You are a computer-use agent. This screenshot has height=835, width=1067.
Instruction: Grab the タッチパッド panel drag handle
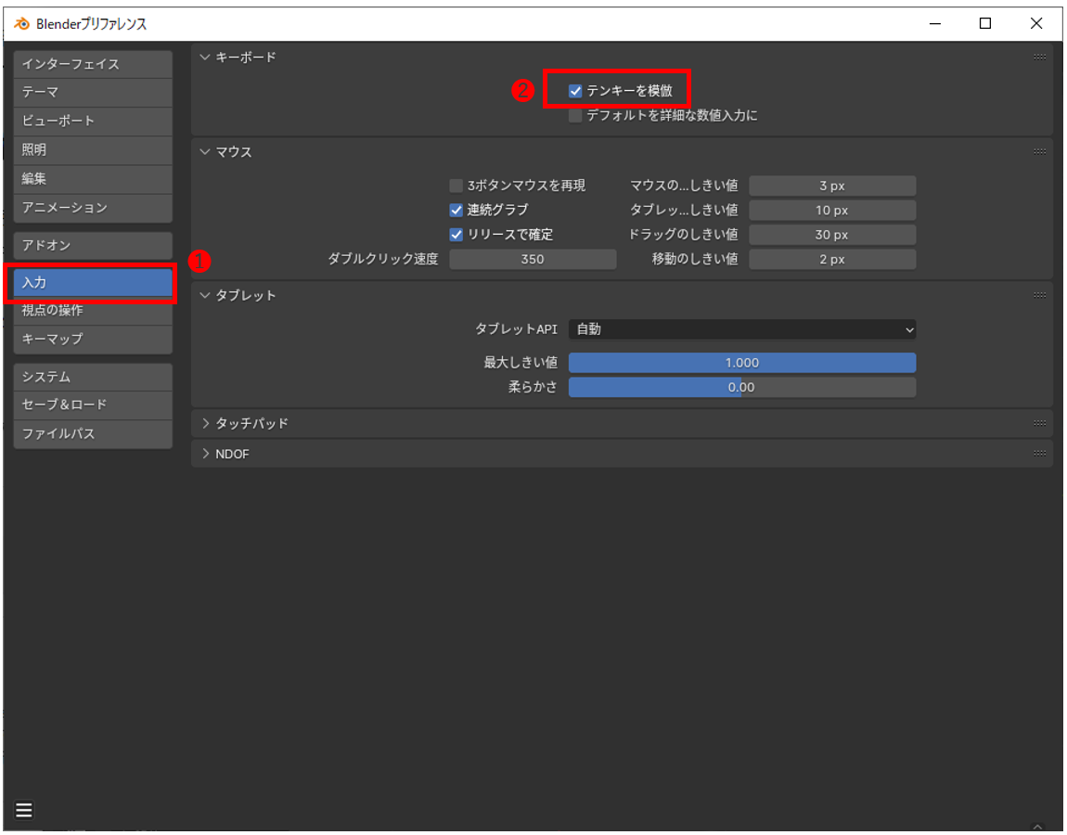1039,423
